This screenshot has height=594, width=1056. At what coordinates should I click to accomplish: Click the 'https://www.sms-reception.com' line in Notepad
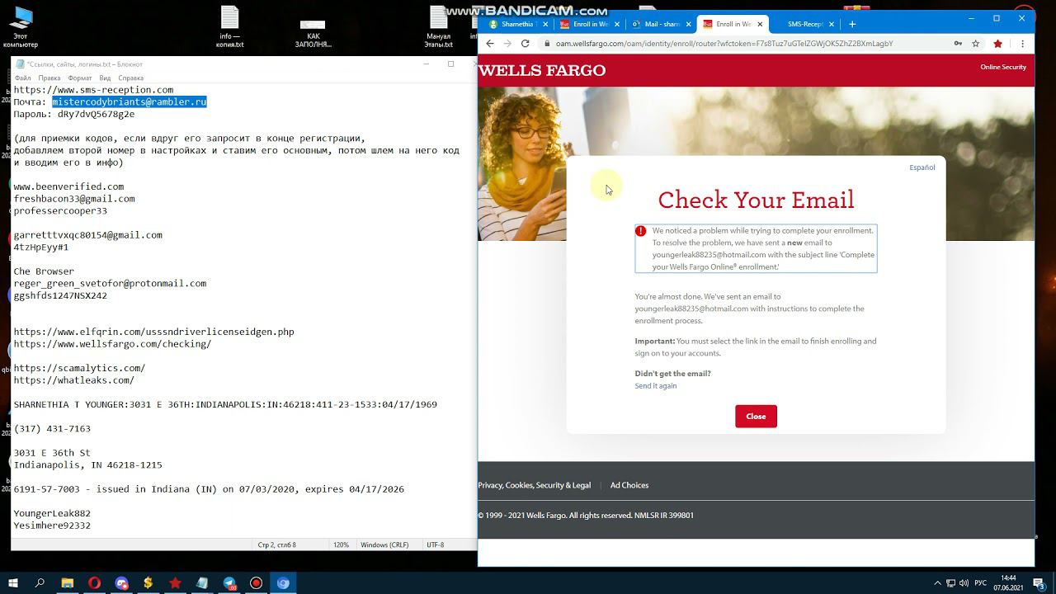coord(93,90)
